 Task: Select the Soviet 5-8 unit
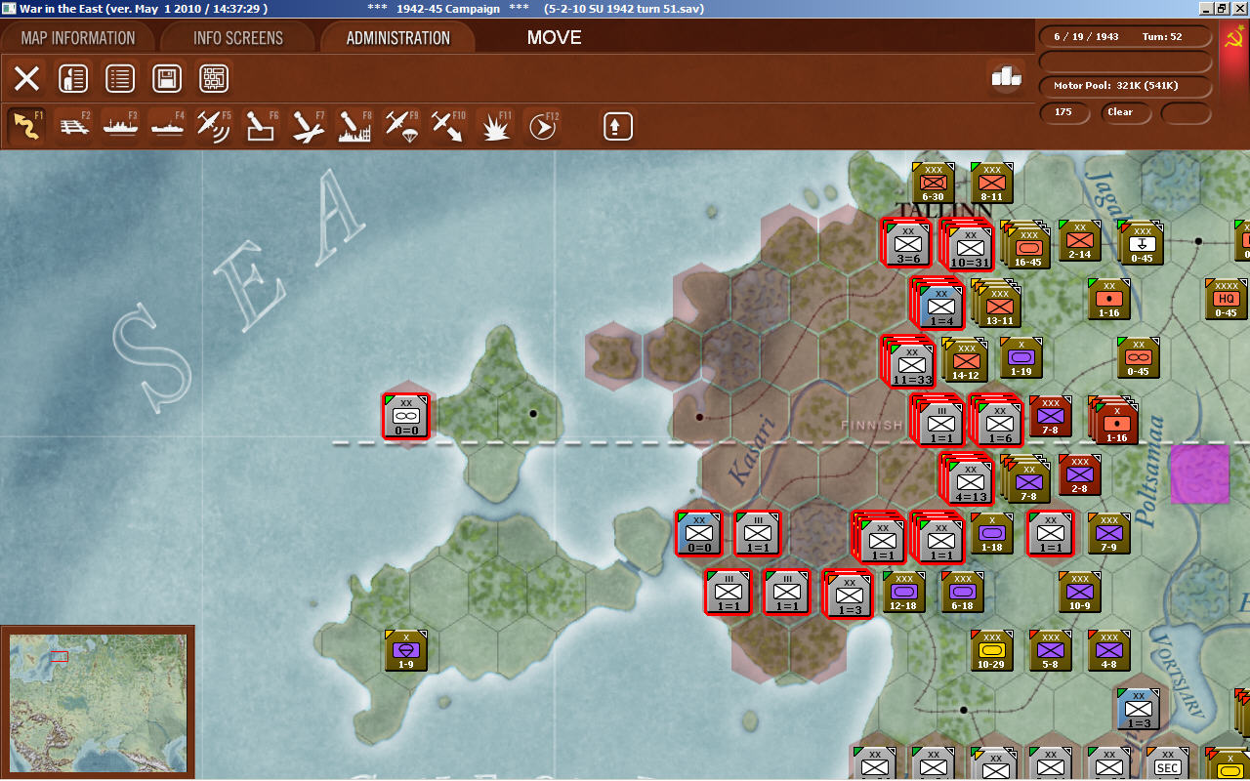1050,651
